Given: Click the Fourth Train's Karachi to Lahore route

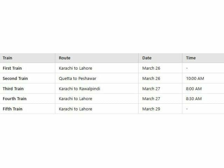Looking at the screenshot, I should (76, 99).
